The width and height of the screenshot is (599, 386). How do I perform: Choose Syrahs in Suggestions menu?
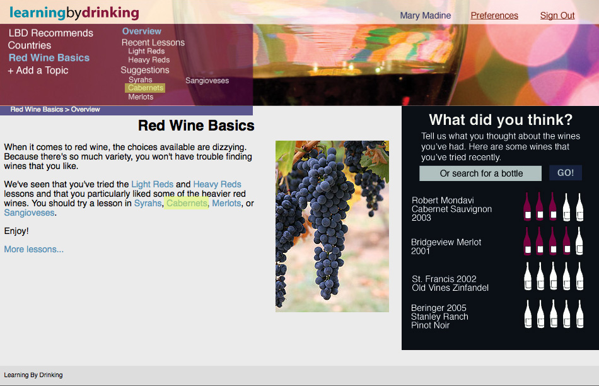click(140, 79)
